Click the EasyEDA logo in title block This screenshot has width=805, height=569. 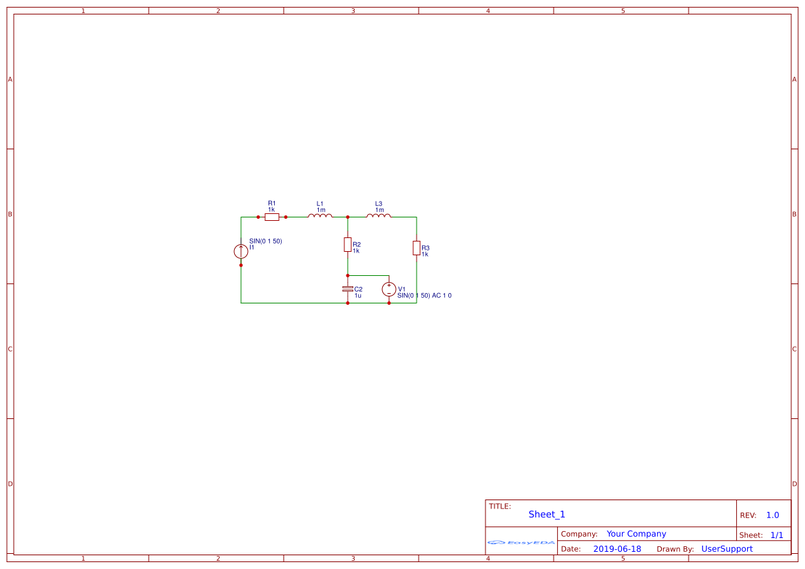[521, 542]
